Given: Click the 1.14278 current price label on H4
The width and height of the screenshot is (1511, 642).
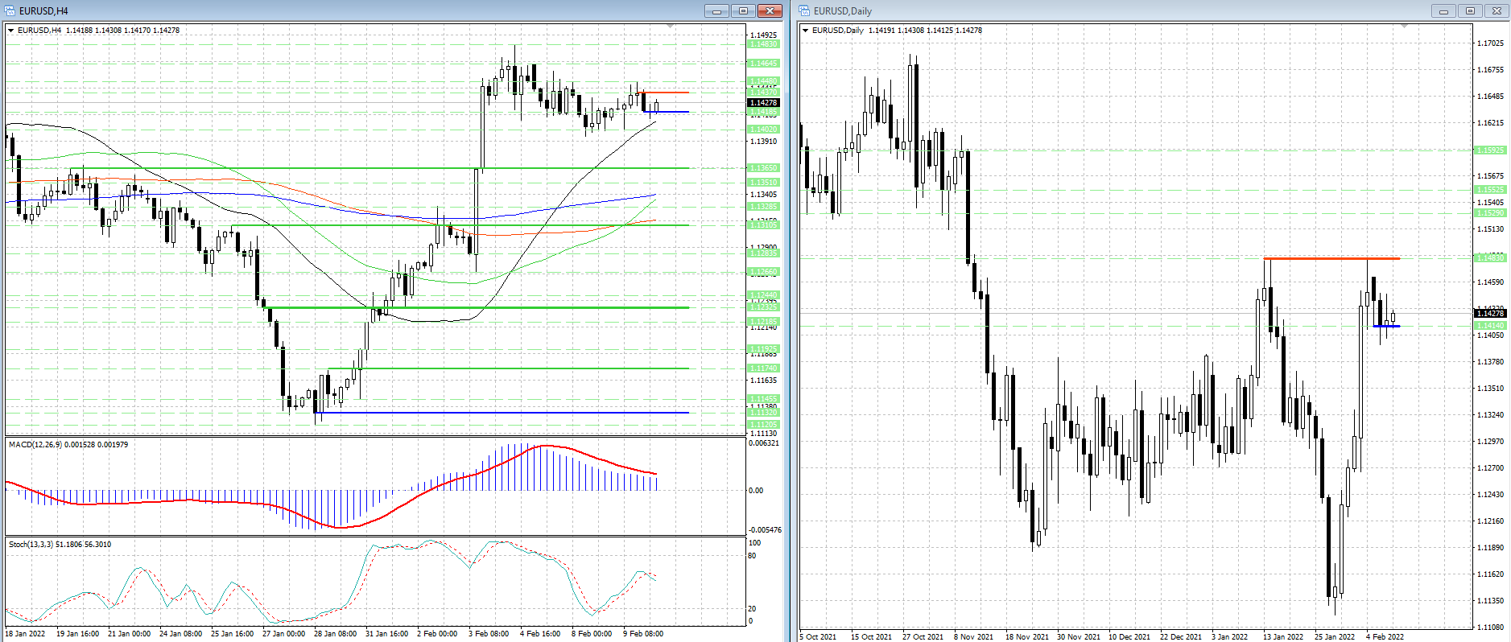Looking at the screenshot, I should 763,103.
